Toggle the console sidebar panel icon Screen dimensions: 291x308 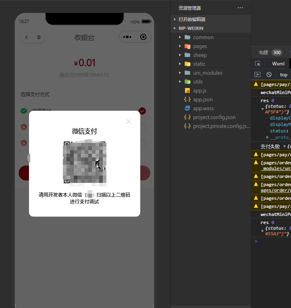(x=257, y=74)
